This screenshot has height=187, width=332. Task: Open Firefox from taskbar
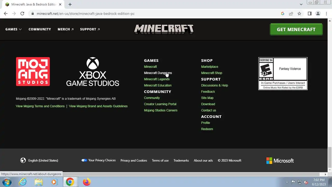point(87,182)
